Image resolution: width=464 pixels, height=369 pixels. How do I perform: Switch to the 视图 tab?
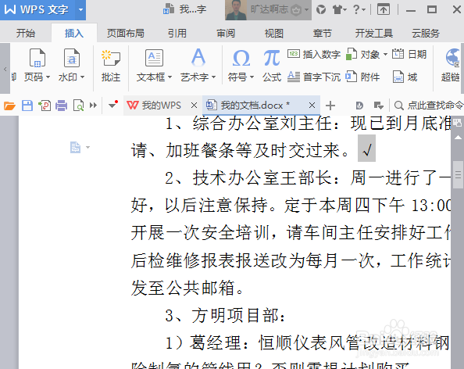click(273, 33)
